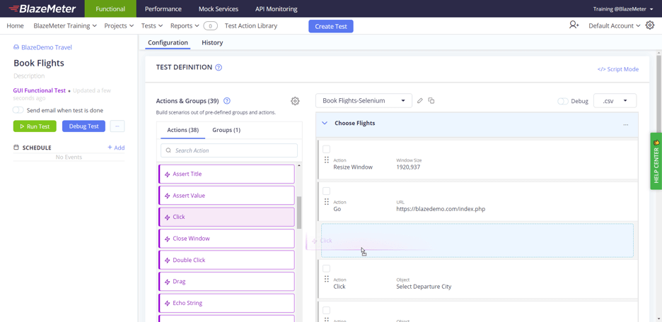Open the .csv dropdown
This screenshot has width=662, height=322.
(x=615, y=101)
